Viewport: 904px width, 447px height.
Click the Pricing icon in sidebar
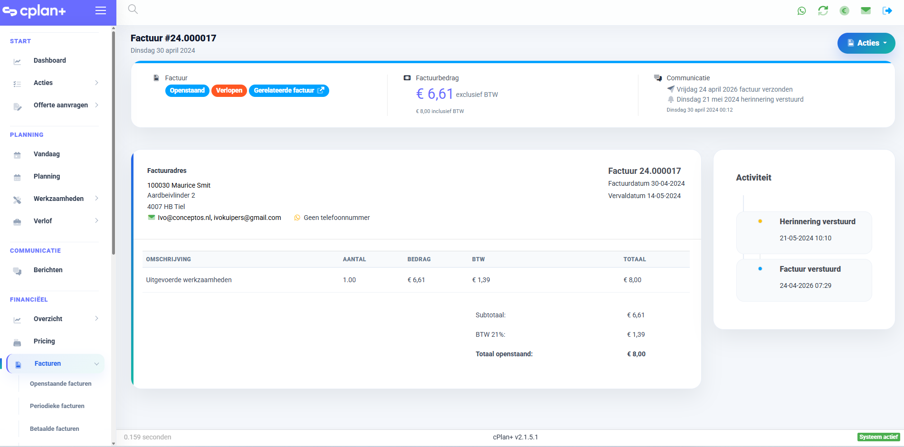pyautogui.click(x=17, y=342)
